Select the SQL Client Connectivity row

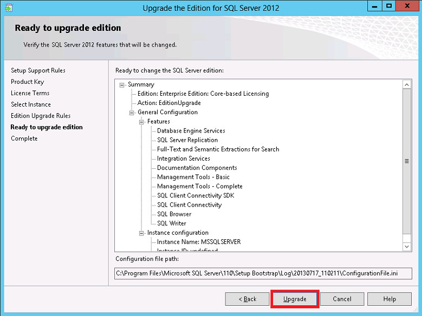(x=190, y=205)
